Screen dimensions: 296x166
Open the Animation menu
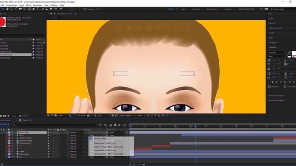[37, 5]
